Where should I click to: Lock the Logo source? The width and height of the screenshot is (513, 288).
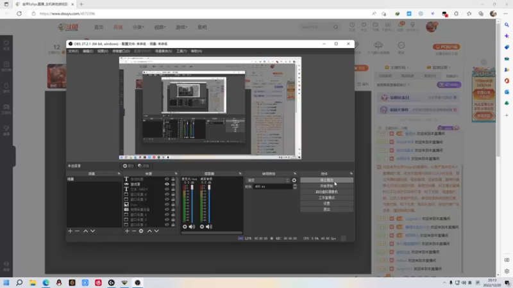coord(173,204)
